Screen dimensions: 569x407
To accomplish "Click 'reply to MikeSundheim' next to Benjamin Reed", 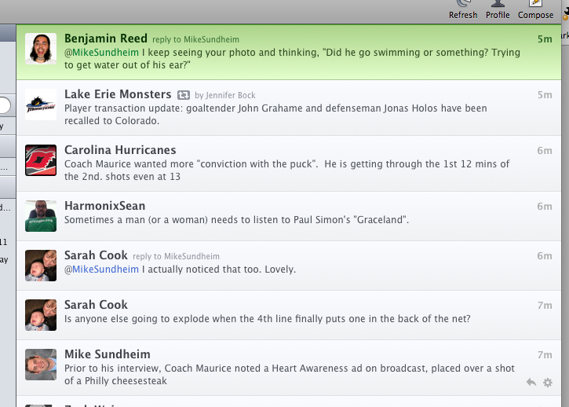I will 195,39.
